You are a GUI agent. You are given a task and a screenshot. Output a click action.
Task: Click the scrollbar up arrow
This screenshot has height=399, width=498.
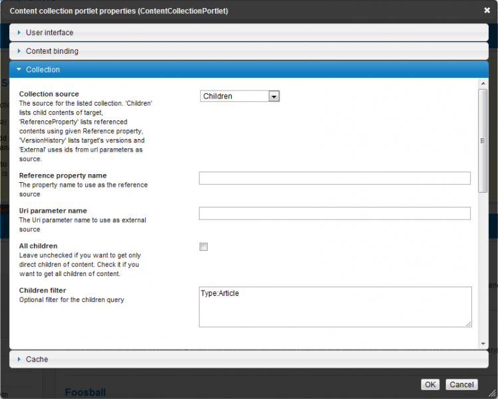483,83
